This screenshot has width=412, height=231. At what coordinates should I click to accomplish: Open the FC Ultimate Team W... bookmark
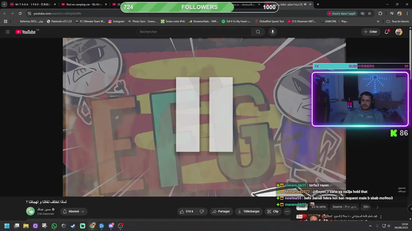[x=90, y=21]
